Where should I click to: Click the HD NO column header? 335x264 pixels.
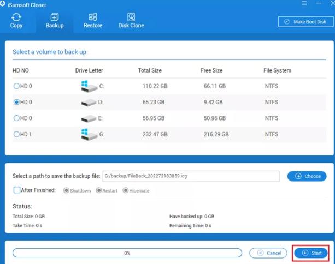click(21, 70)
